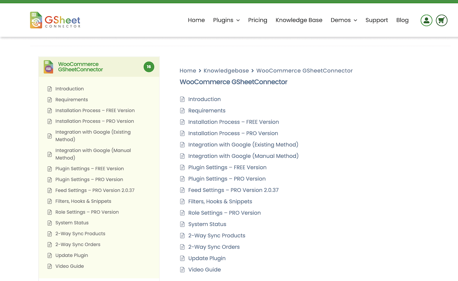
Task: Open the shopping cart icon
Action: click(442, 20)
